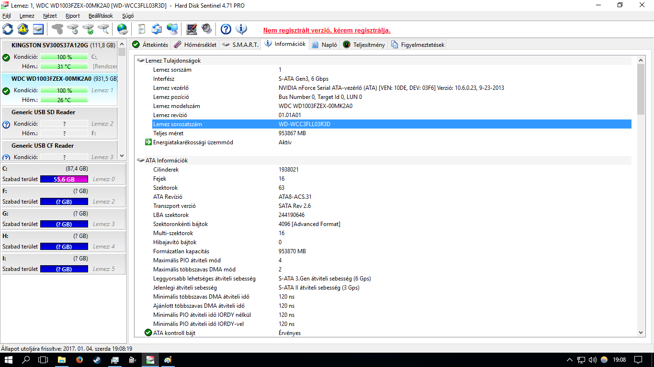
Task: Click the C: free space bar showing 55,6 GB
Action: point(64,179)
